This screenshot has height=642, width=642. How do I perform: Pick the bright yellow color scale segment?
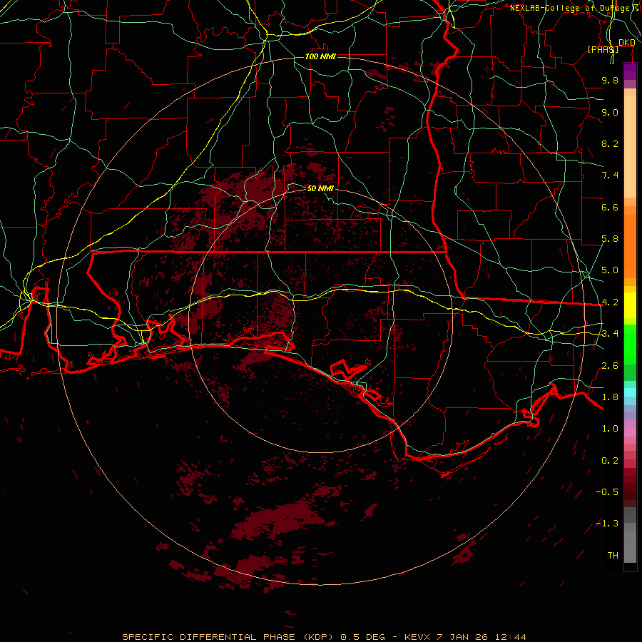tap(630, 305)
